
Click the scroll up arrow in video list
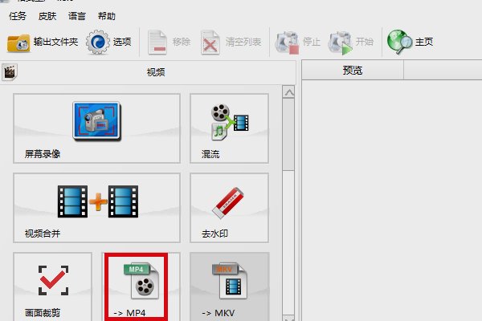tap(288, 92)
